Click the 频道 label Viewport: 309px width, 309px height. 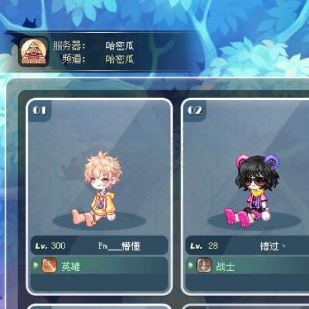click(74, 59)
